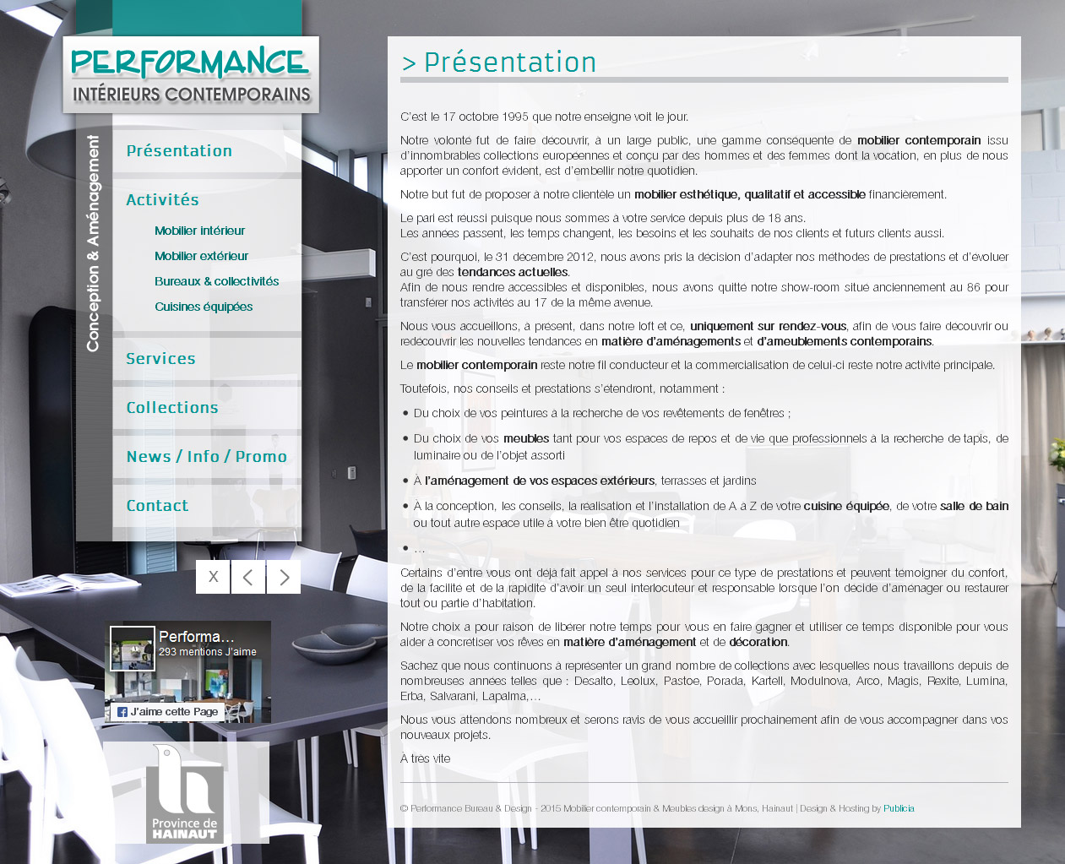
Task: Follow the Publicia footer link
Action: (899, 808)
